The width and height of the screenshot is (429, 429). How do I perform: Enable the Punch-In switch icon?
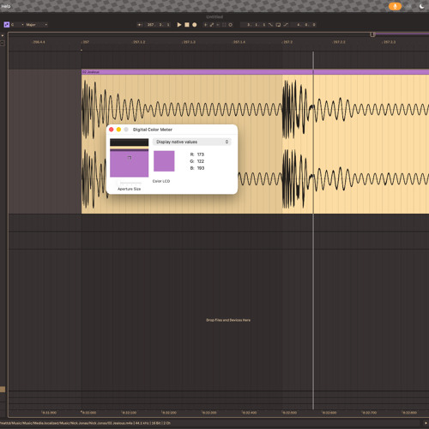pos(270,25)
